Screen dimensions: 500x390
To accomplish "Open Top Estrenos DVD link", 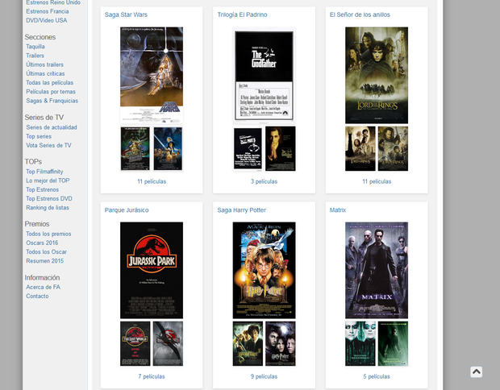I will click(x=49, y=198).
